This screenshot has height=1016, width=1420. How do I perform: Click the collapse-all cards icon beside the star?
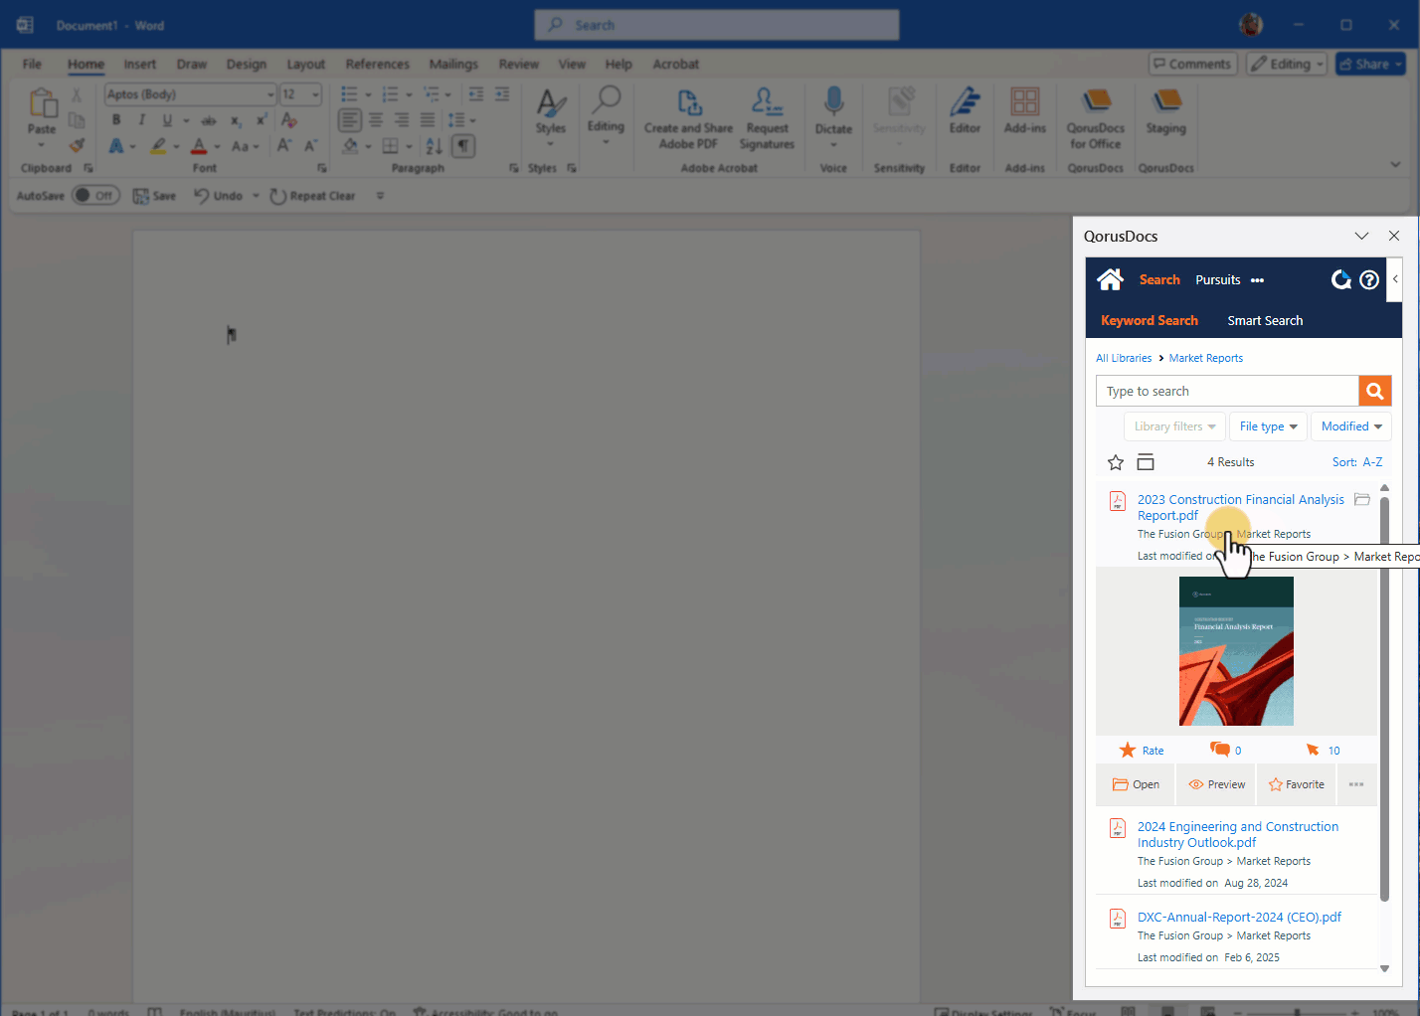1146,462
